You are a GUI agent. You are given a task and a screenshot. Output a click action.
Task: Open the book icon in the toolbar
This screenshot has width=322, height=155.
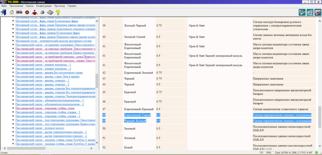[x=50, y=12]
